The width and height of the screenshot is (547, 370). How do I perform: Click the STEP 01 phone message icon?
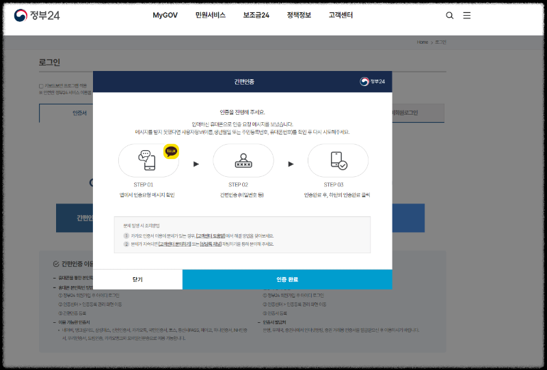(x=147, y=160)
